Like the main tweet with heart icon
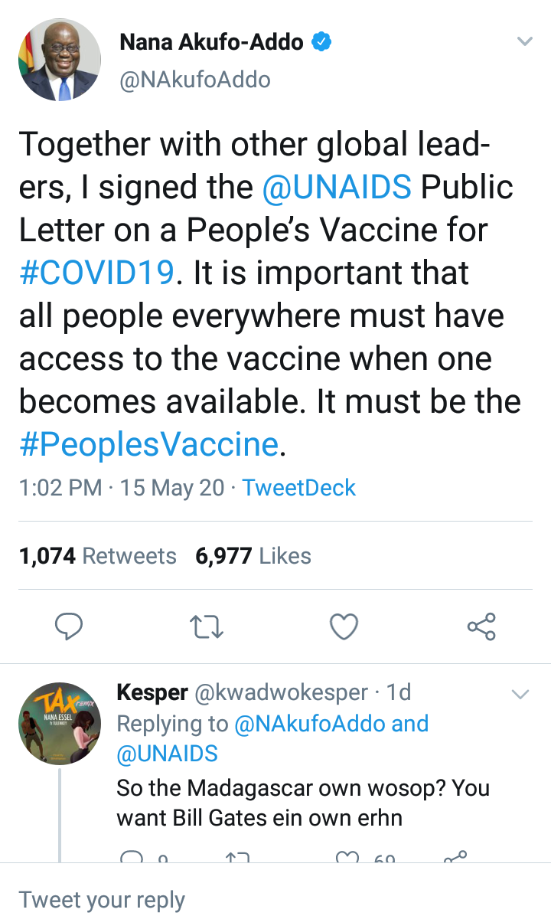 pos(344,626)
